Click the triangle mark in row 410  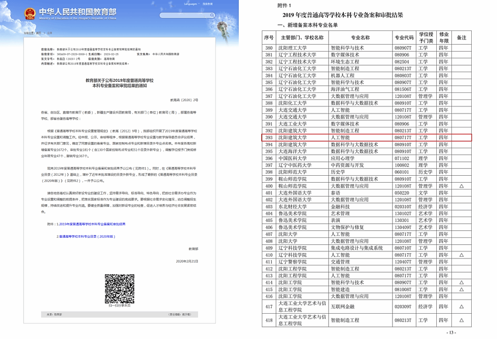click(461, 255)
